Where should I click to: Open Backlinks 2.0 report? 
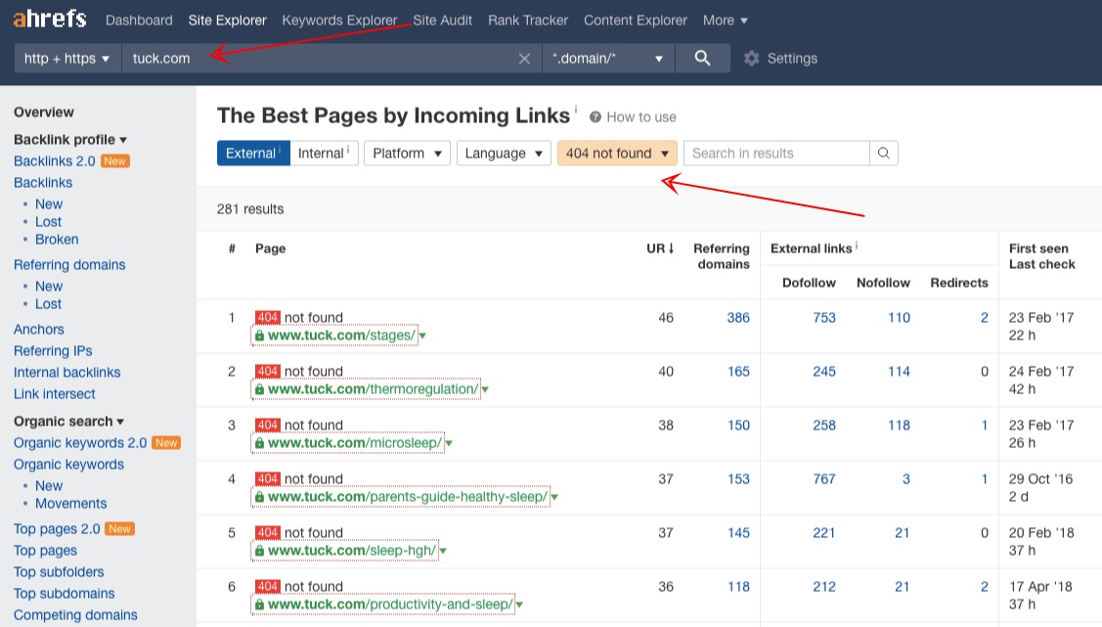click(x=54, y=161)
